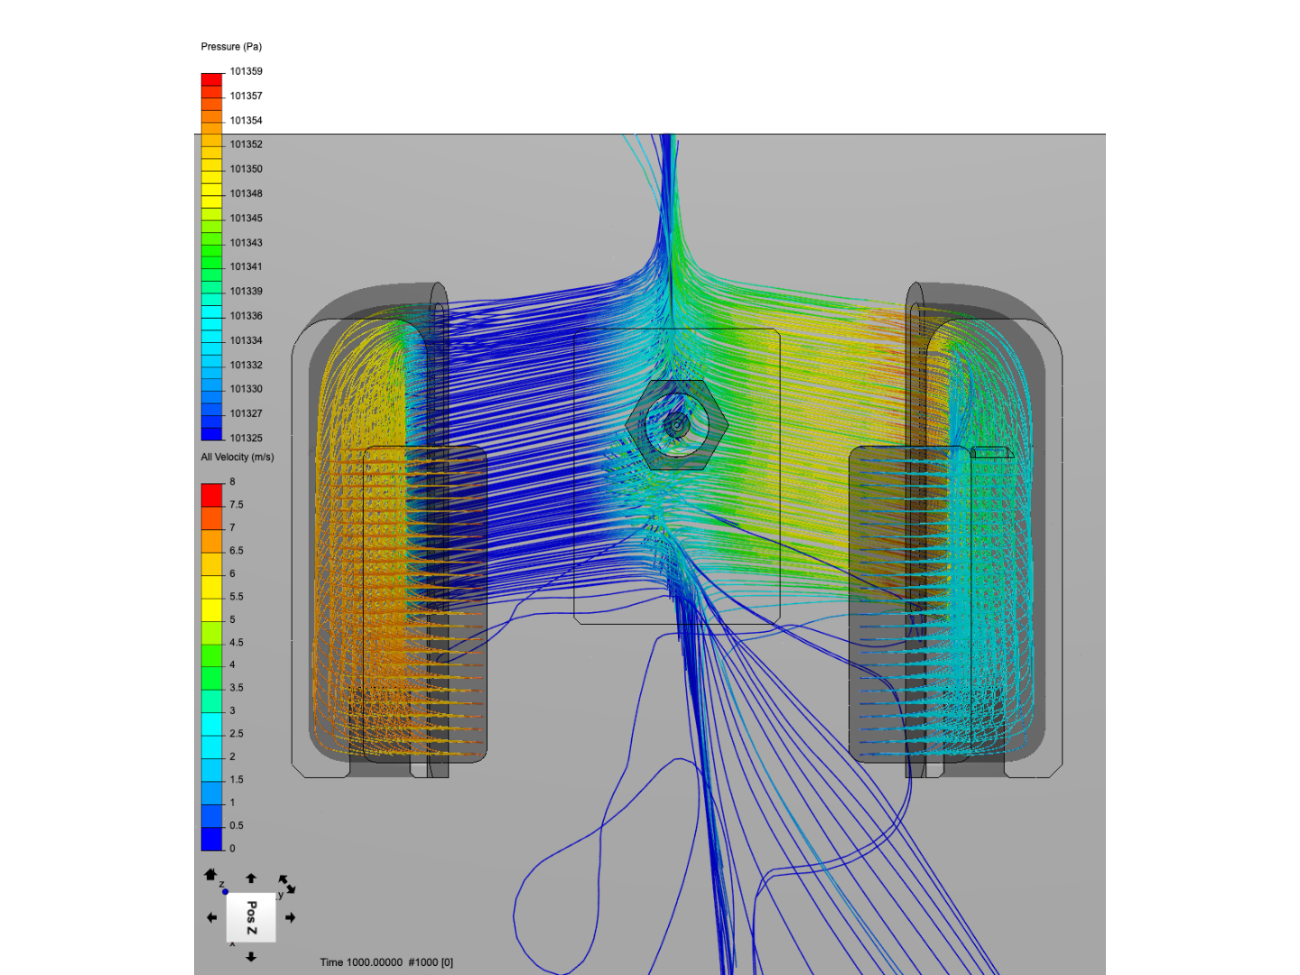The width and height of the screenshot is (1300, 975).
Task: Click the Time 1000.00000 status text
Action: 361,962
